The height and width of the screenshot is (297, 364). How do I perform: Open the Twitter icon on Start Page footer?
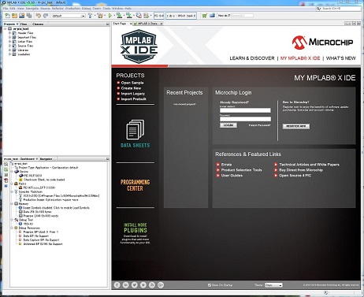click(x=135, y=285)
